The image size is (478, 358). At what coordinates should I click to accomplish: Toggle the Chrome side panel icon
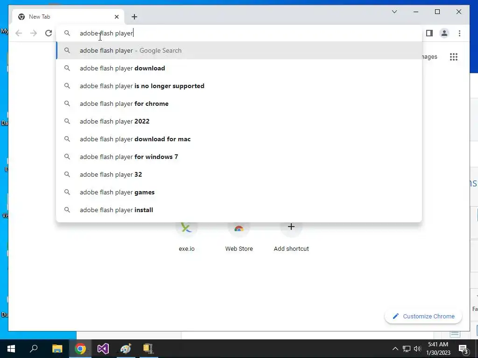pyautogui.click(x=429, y=33)
